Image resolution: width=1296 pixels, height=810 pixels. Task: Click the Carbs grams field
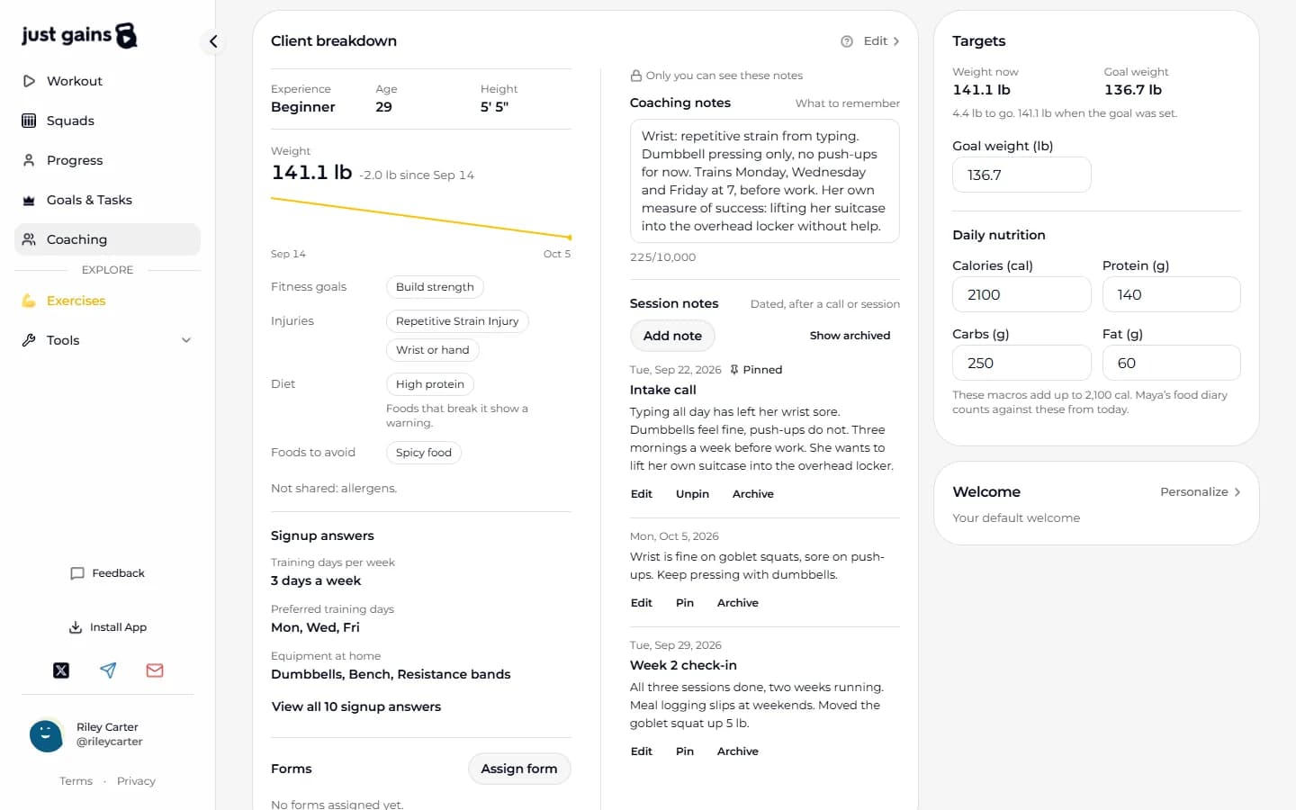click(1021, 363)
